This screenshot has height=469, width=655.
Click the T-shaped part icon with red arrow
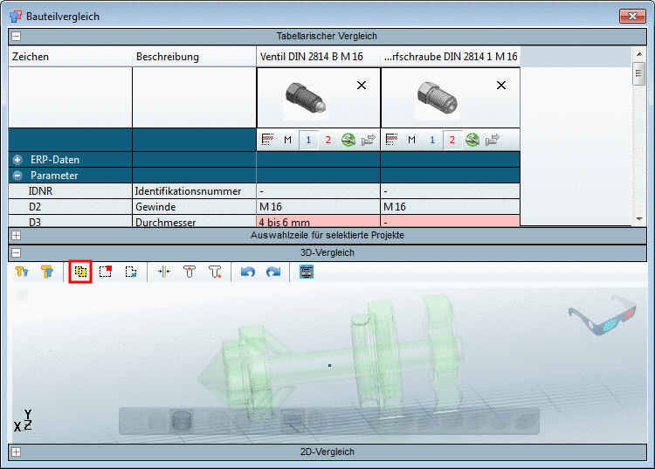pos(190,272)
